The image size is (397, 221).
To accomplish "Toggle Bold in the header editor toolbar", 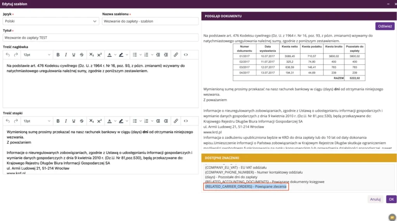I will click(58, 55).
